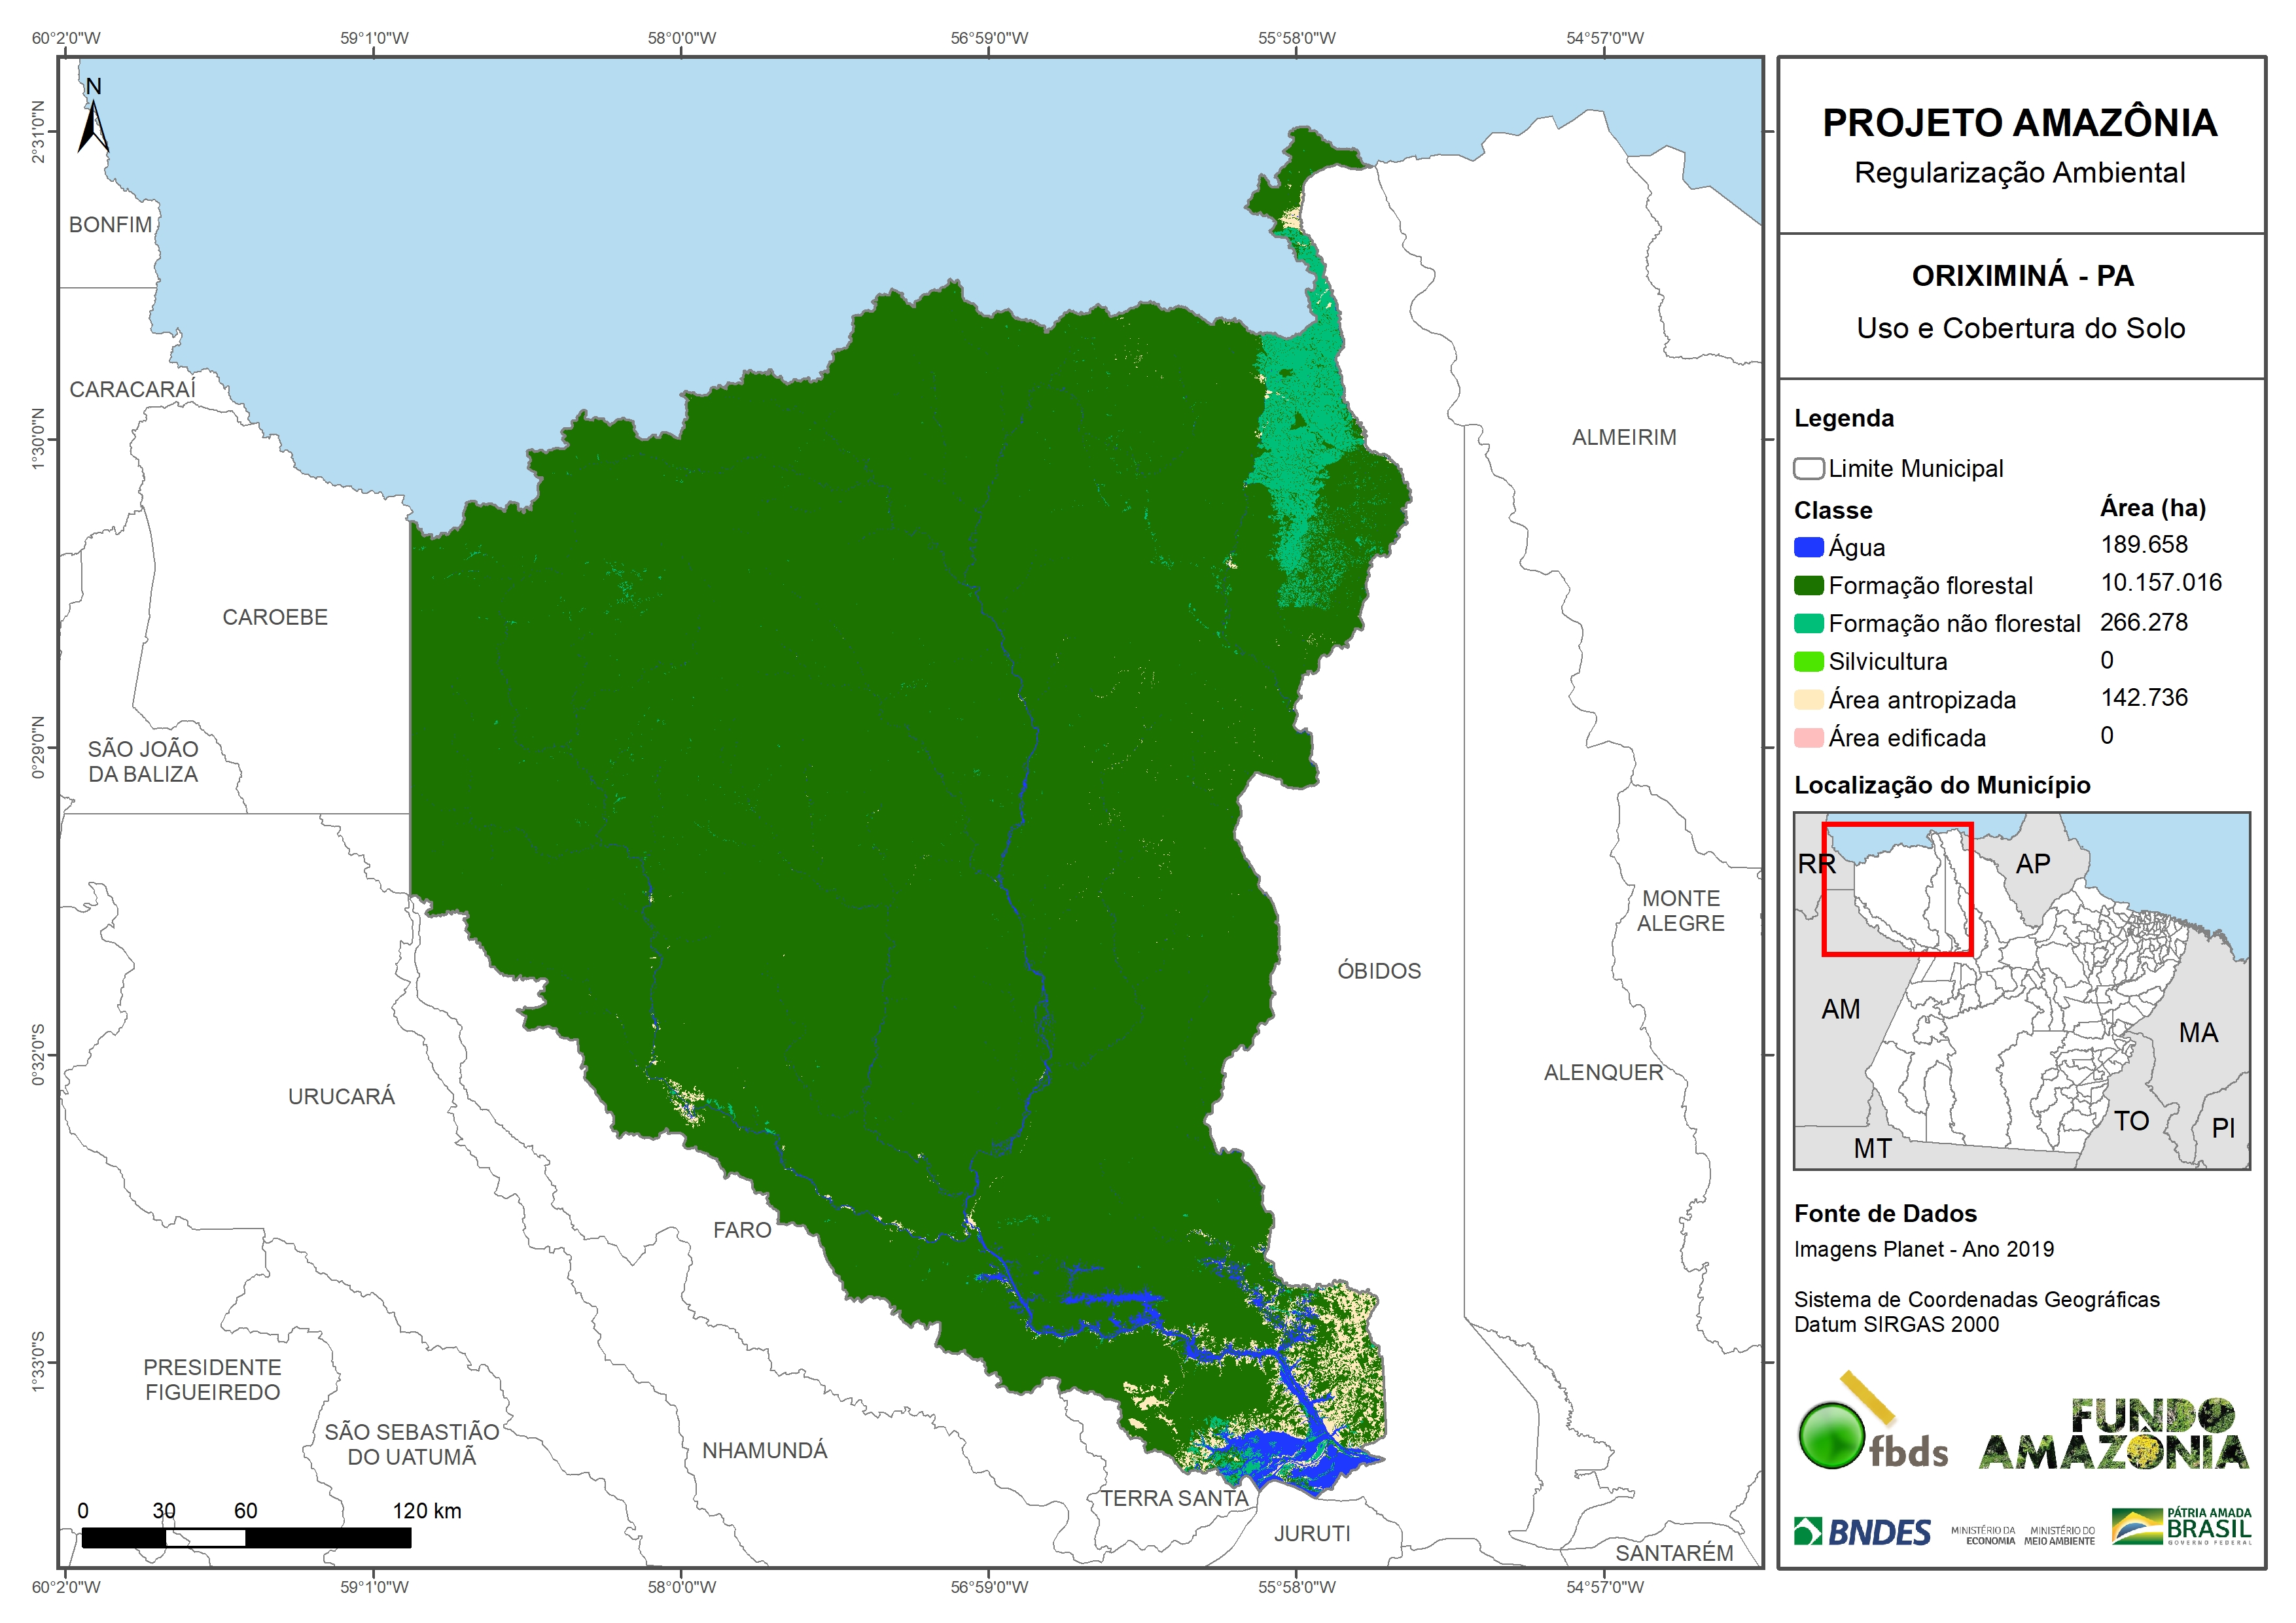Click the Silvicultura bright green swatch
This screenshot has height=1623, width=2296.
coord(1808,661)
